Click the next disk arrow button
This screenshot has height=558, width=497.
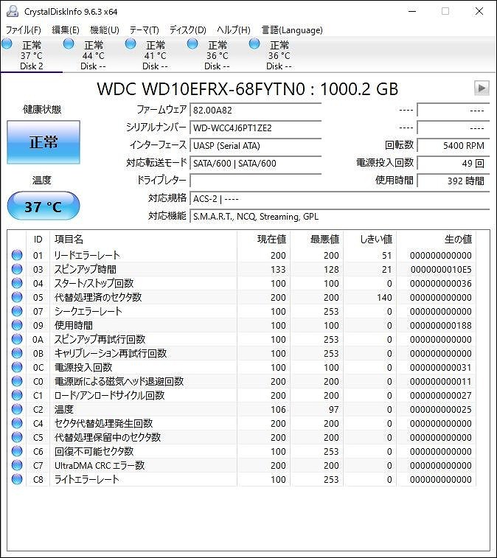(482, 88)
